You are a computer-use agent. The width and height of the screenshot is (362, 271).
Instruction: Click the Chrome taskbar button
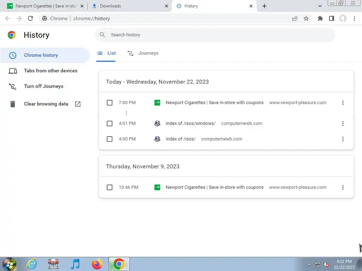(x=119, y=264)
